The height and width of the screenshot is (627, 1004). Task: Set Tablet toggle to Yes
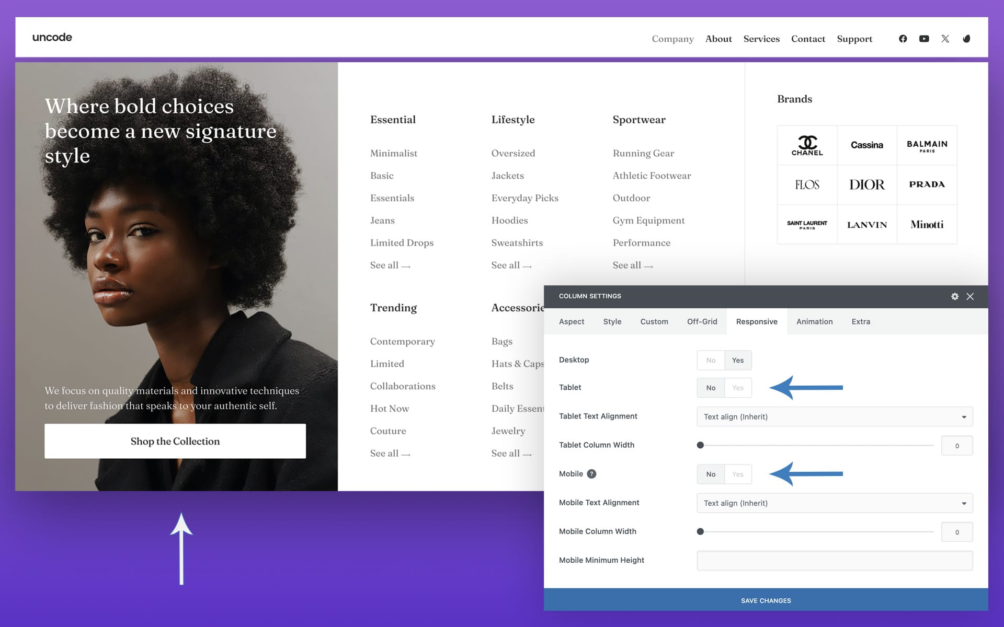738,388
